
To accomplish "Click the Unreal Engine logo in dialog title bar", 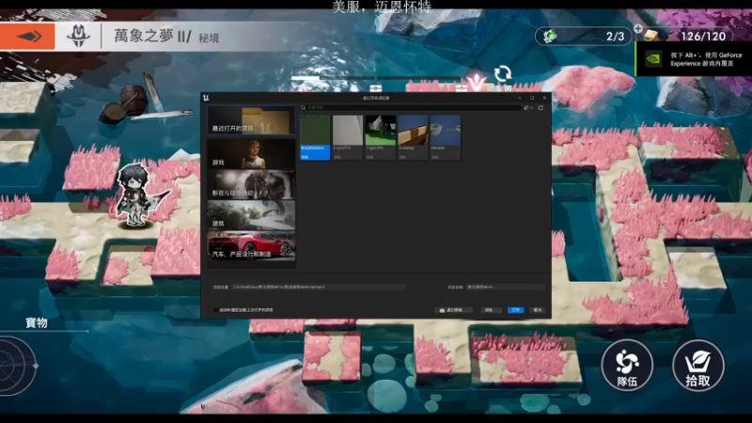I will point(206,98).
